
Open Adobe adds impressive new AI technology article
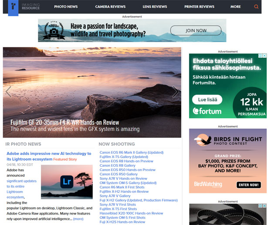(x=49, y=156)
